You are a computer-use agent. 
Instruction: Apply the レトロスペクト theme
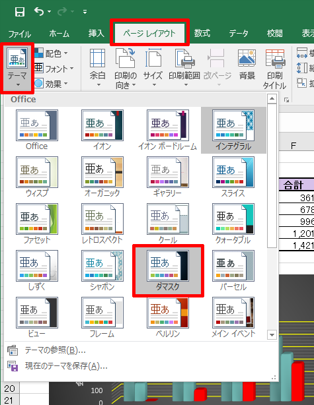(102, 224)
